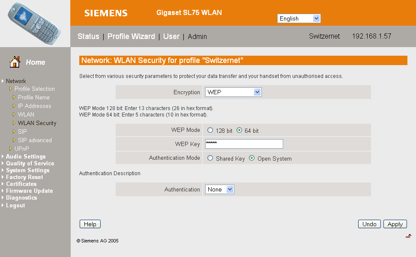Click the SIEMENS logo
The height and width of the screenshot is (257, 416).
[x=106, y=13]
